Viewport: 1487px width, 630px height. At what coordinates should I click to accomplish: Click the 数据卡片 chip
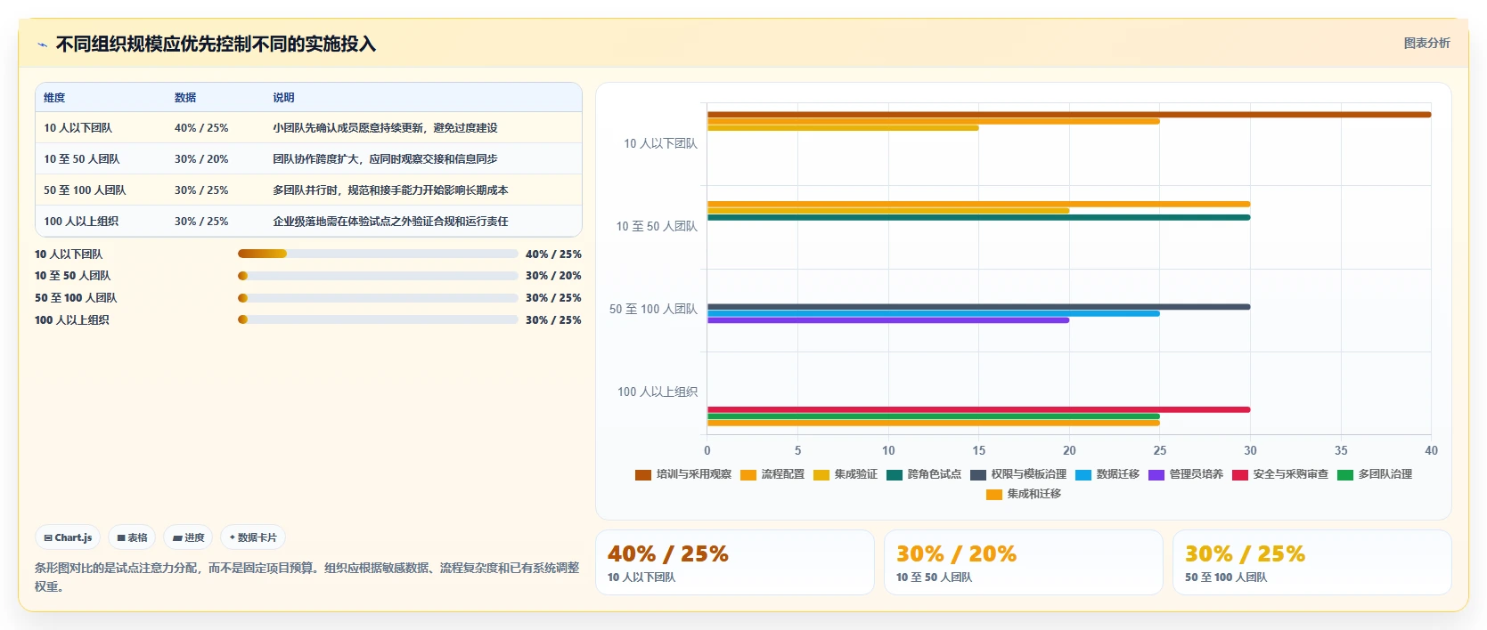click(253, 537)
